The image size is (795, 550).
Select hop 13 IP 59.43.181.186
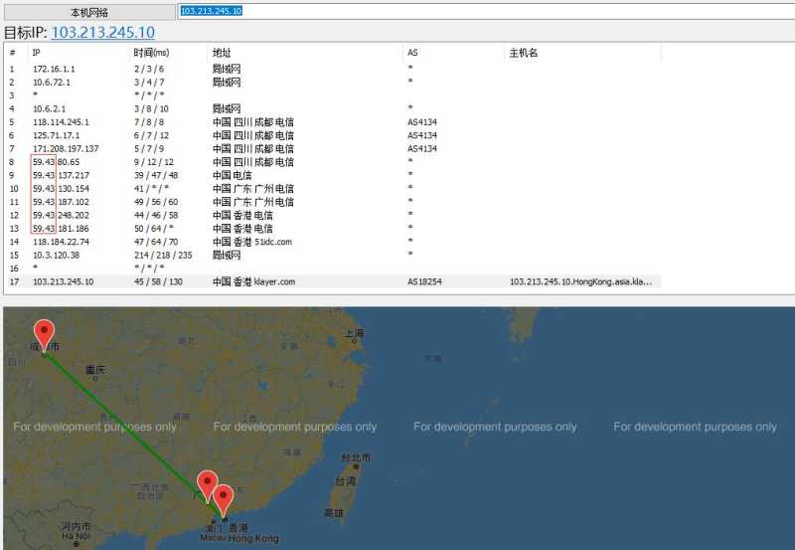coord(61,229)
